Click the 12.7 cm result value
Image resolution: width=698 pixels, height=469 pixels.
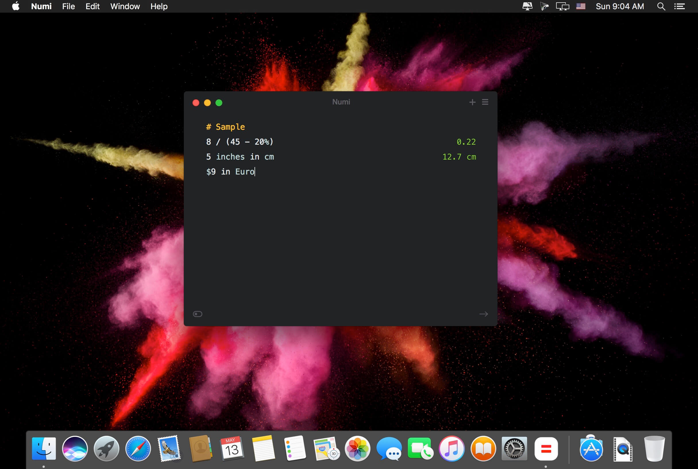click(x=459, y=157)
